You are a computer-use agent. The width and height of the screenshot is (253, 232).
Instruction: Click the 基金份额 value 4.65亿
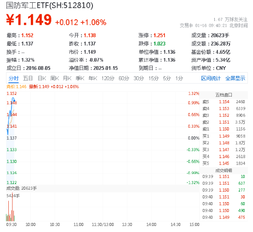(x=223, y=52)
